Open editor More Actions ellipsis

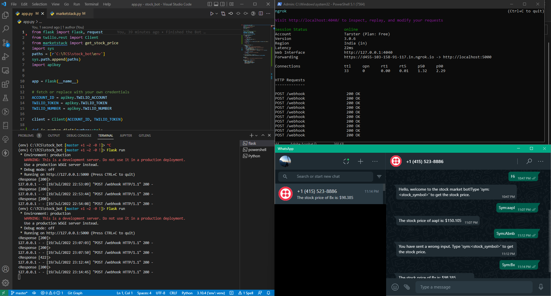pyautogui.click(x=268, y=13)
